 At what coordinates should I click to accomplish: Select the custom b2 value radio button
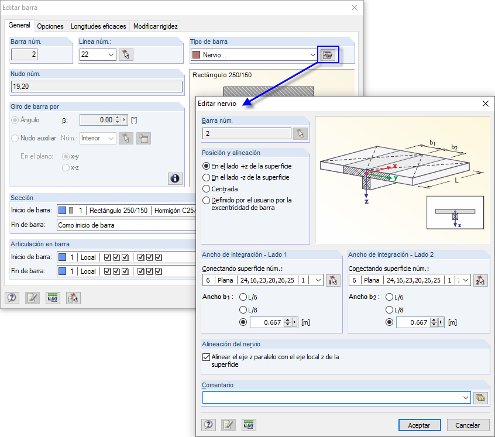tap(389, 322)
